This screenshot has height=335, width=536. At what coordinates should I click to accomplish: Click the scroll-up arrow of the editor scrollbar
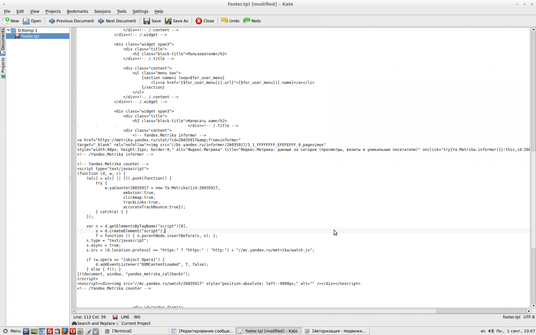click(x=532, y=30)
